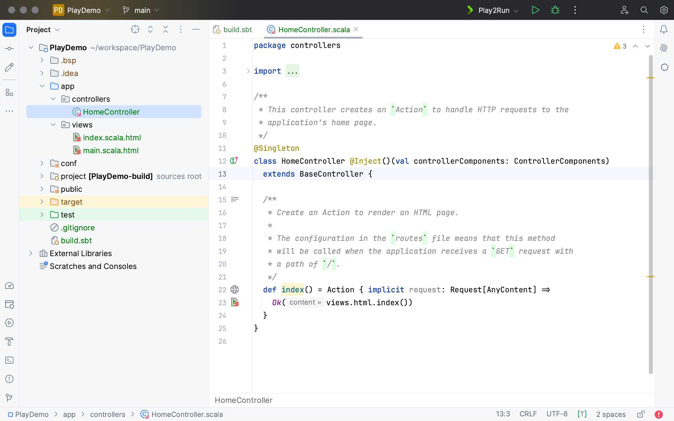Click the notifications bell icon
Screen dimensions: 674x421
664,30
